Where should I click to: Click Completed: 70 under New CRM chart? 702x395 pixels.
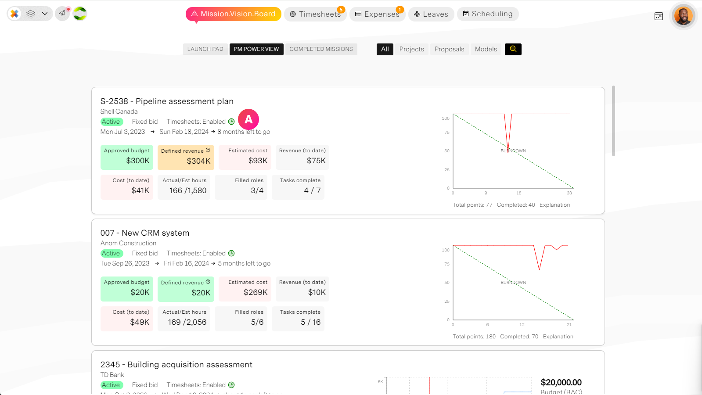519,337
